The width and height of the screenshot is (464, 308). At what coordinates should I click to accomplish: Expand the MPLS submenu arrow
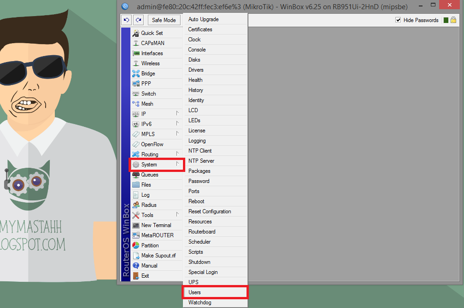point(177,133)
